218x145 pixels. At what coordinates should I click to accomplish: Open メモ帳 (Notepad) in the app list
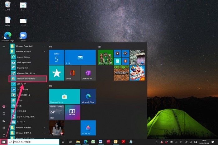[x=28, y=106]
